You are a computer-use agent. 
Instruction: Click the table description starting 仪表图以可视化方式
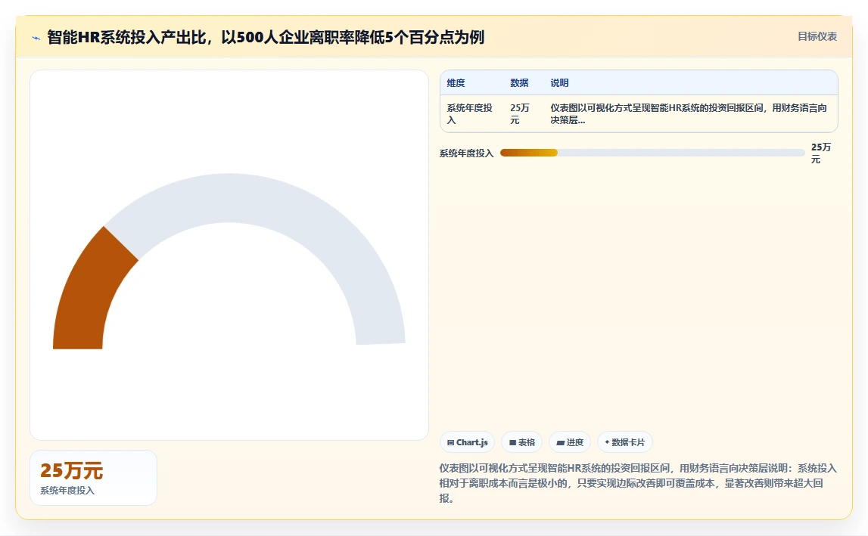point(689,114)
